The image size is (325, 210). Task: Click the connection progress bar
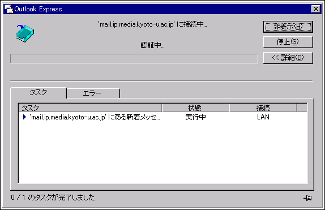(x=134, y=58)
